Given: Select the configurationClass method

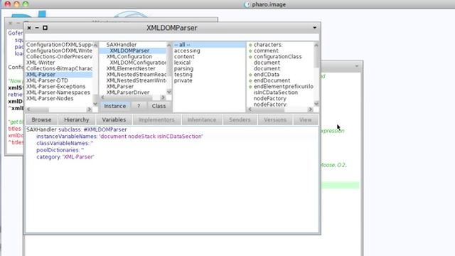Looking at the screenshot, I should coord(278,57).
